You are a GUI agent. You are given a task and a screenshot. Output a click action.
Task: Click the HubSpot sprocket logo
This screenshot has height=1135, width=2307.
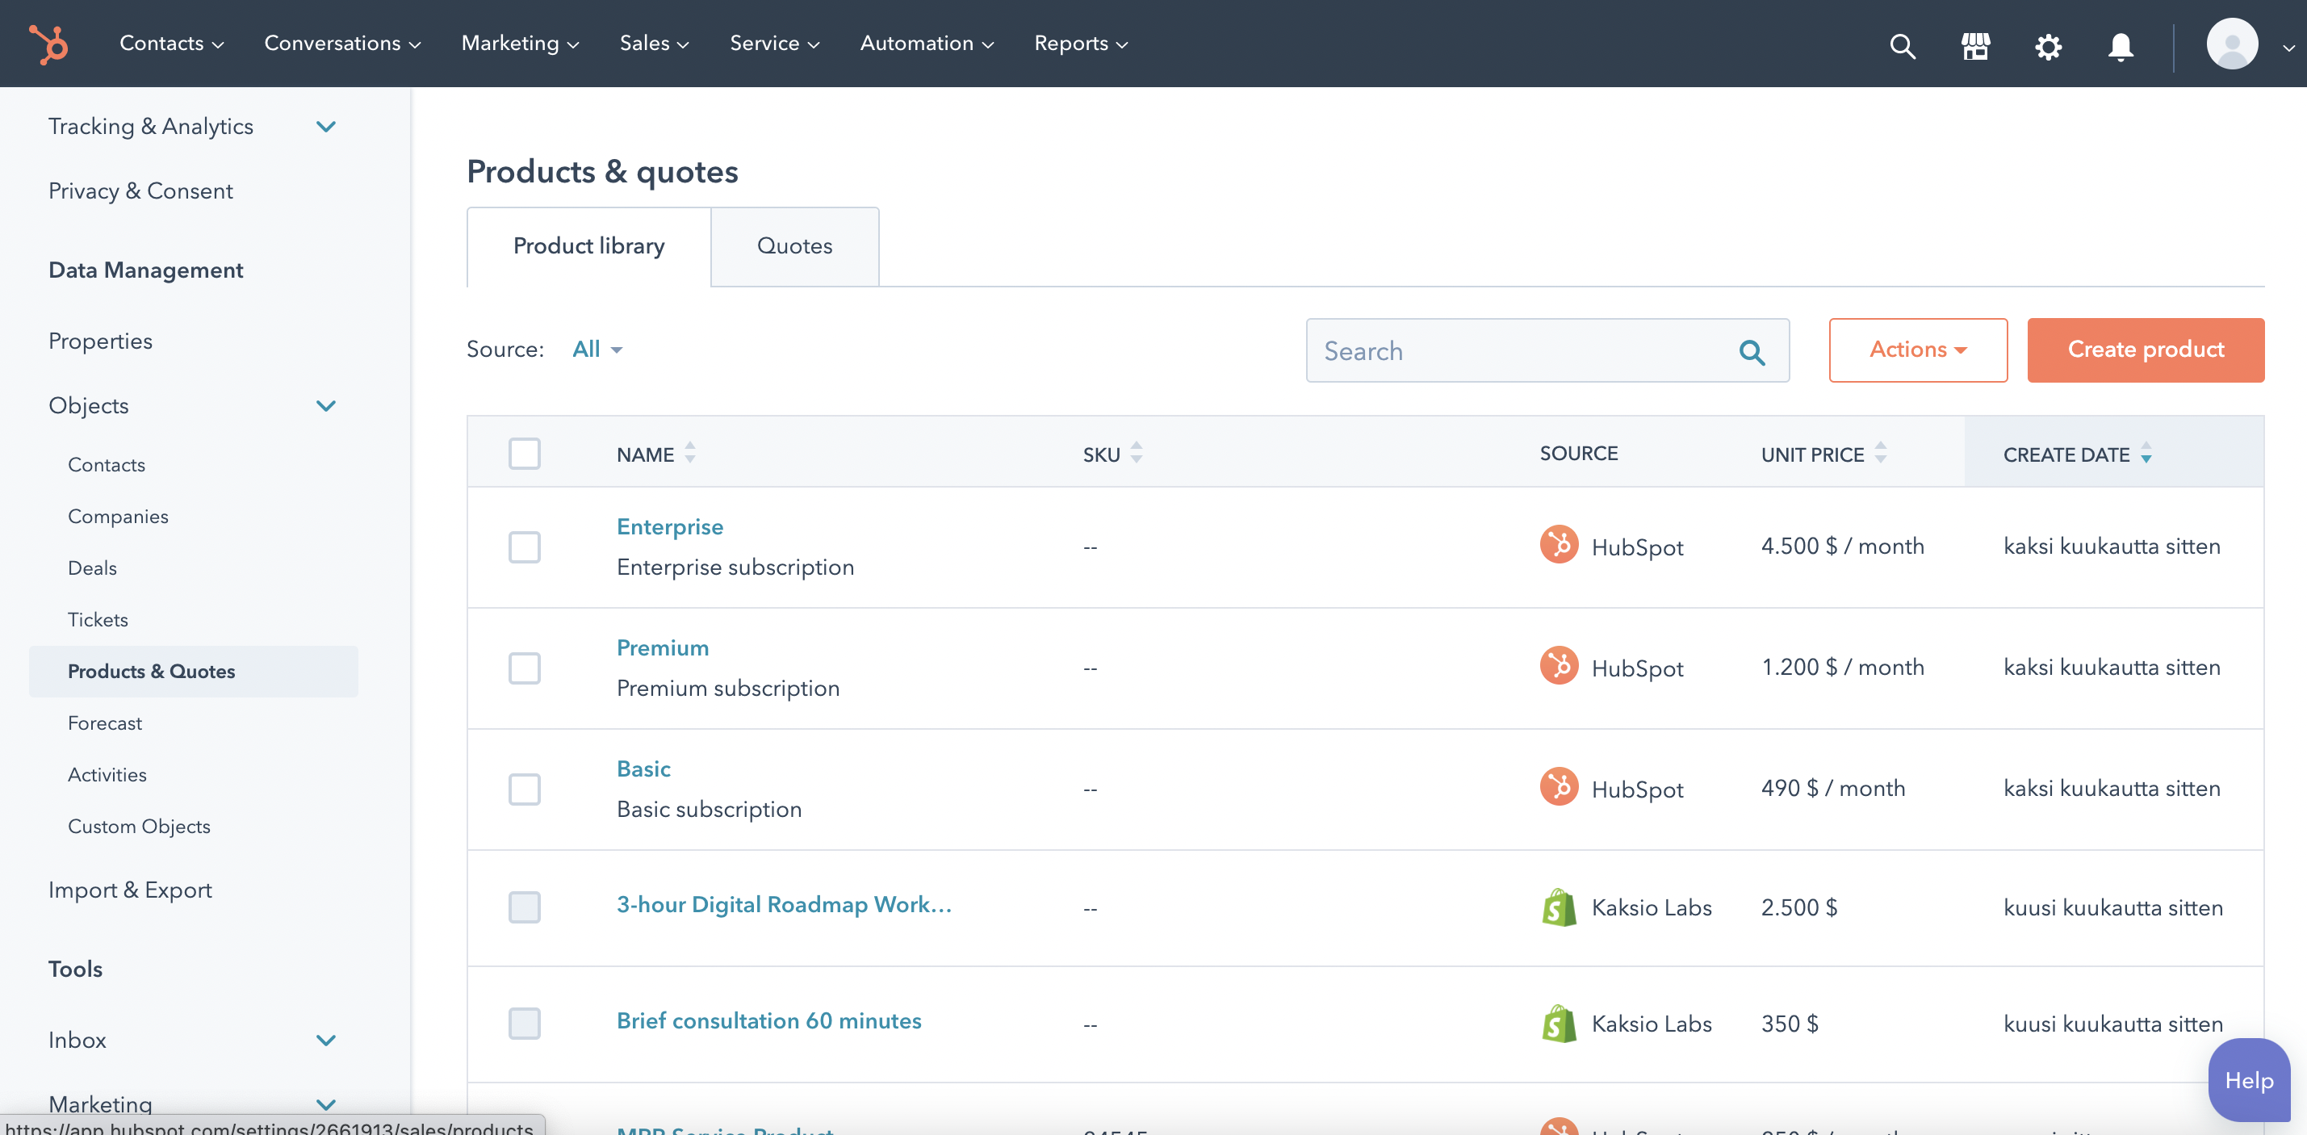pyautogui.click(x=48, y=43)
